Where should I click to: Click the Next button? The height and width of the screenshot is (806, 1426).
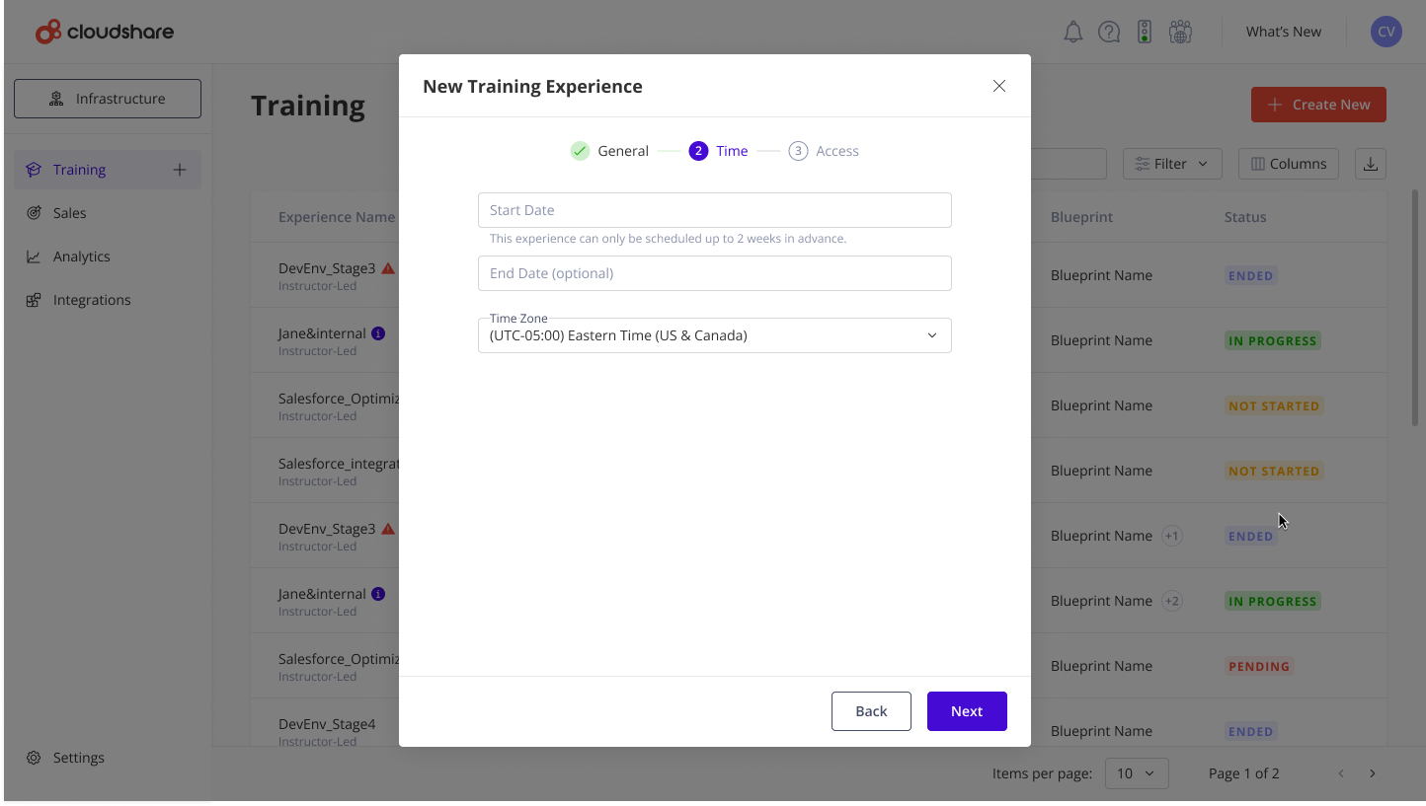pyautogui.click(x=967, y=711)
